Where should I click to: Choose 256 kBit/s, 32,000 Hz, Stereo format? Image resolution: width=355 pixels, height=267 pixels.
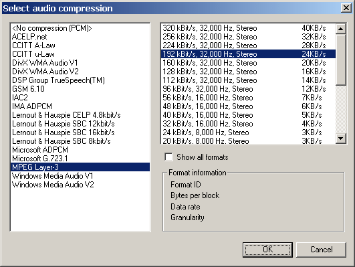pos(248,37)
